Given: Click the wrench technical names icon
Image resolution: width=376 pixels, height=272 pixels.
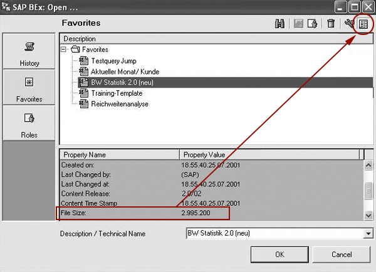Looking at the screenshot, I should (x=349, y=23).
